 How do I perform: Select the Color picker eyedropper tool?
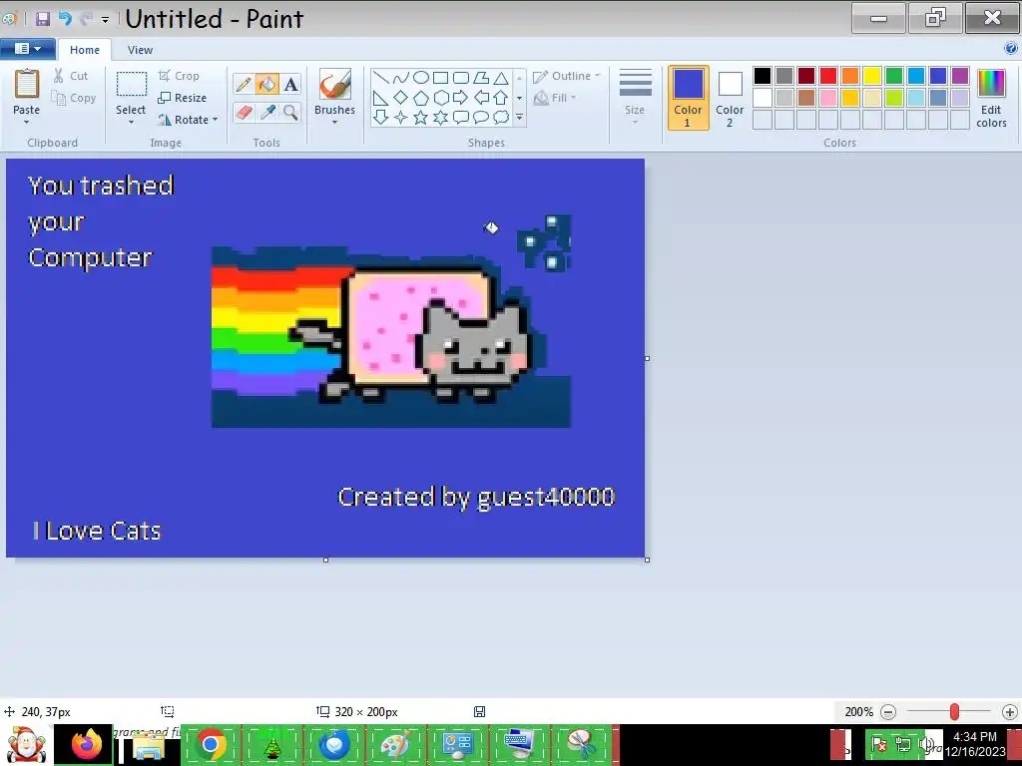267,112
